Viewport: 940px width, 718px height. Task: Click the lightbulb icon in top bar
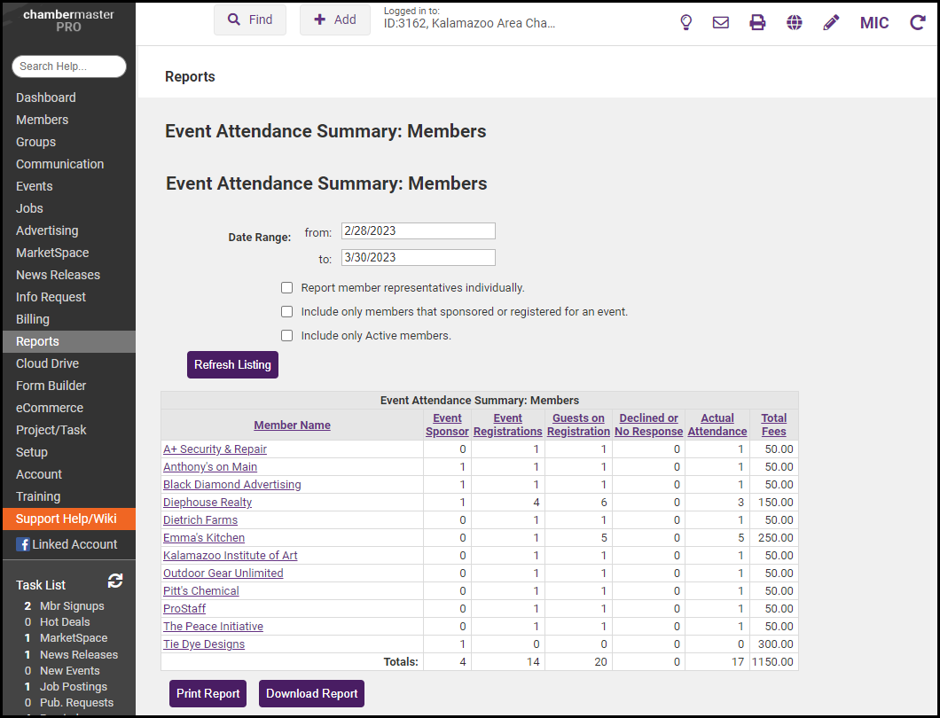point(685,22)
